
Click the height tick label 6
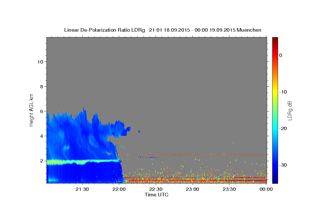click(41, 111)
